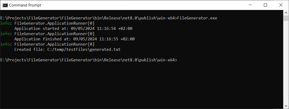This screenshot has width=289, height=109.
Task: Click the scrollbar down arrow
Action: pos(286,106)
